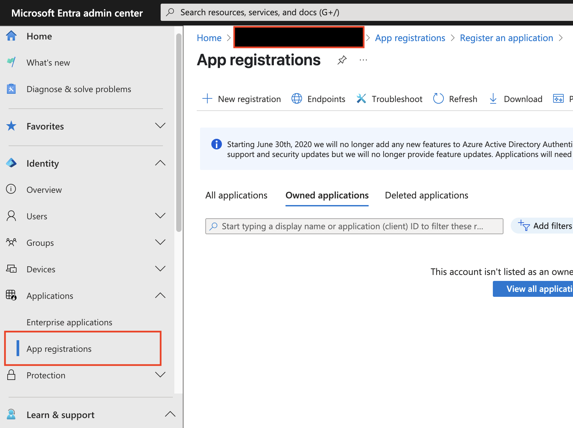Viewport: 573px width, 428px height.
Task: Click the Applications grid icon
Action: [x=11, y=295]
